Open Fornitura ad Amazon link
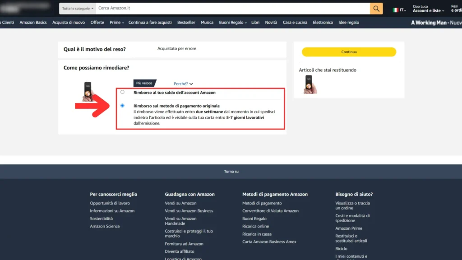 click(x=184, y=244)
